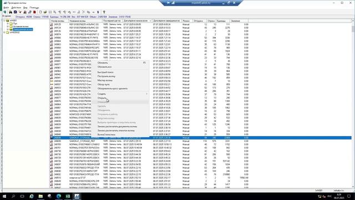Click the binoculars search toolbar icon
The width and height of the screenshot is (355, 200).
point(11,12)
